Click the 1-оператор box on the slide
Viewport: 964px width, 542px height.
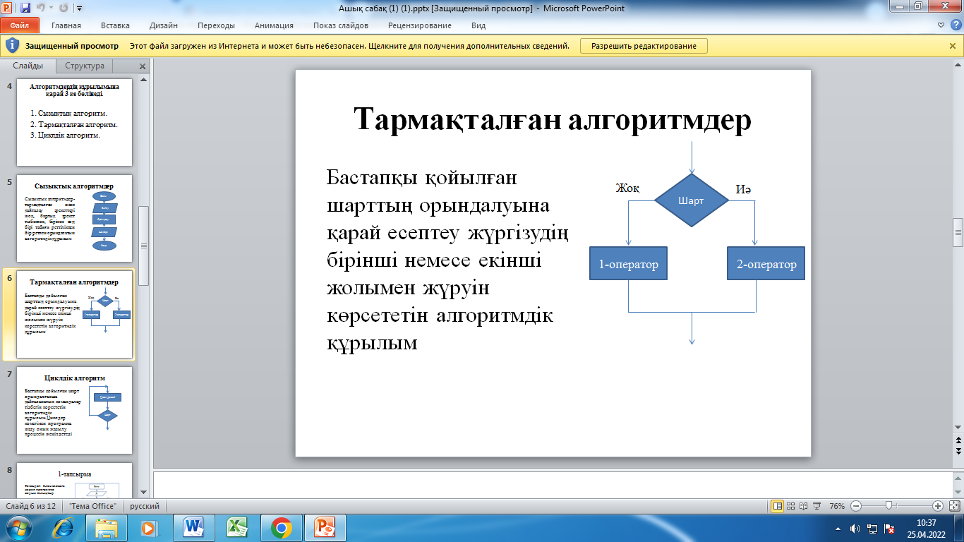click(x=628, y=265)
